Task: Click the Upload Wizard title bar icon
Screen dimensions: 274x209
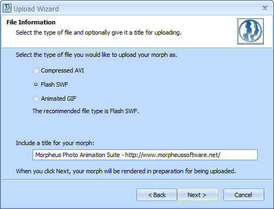Action: (7, 8)
